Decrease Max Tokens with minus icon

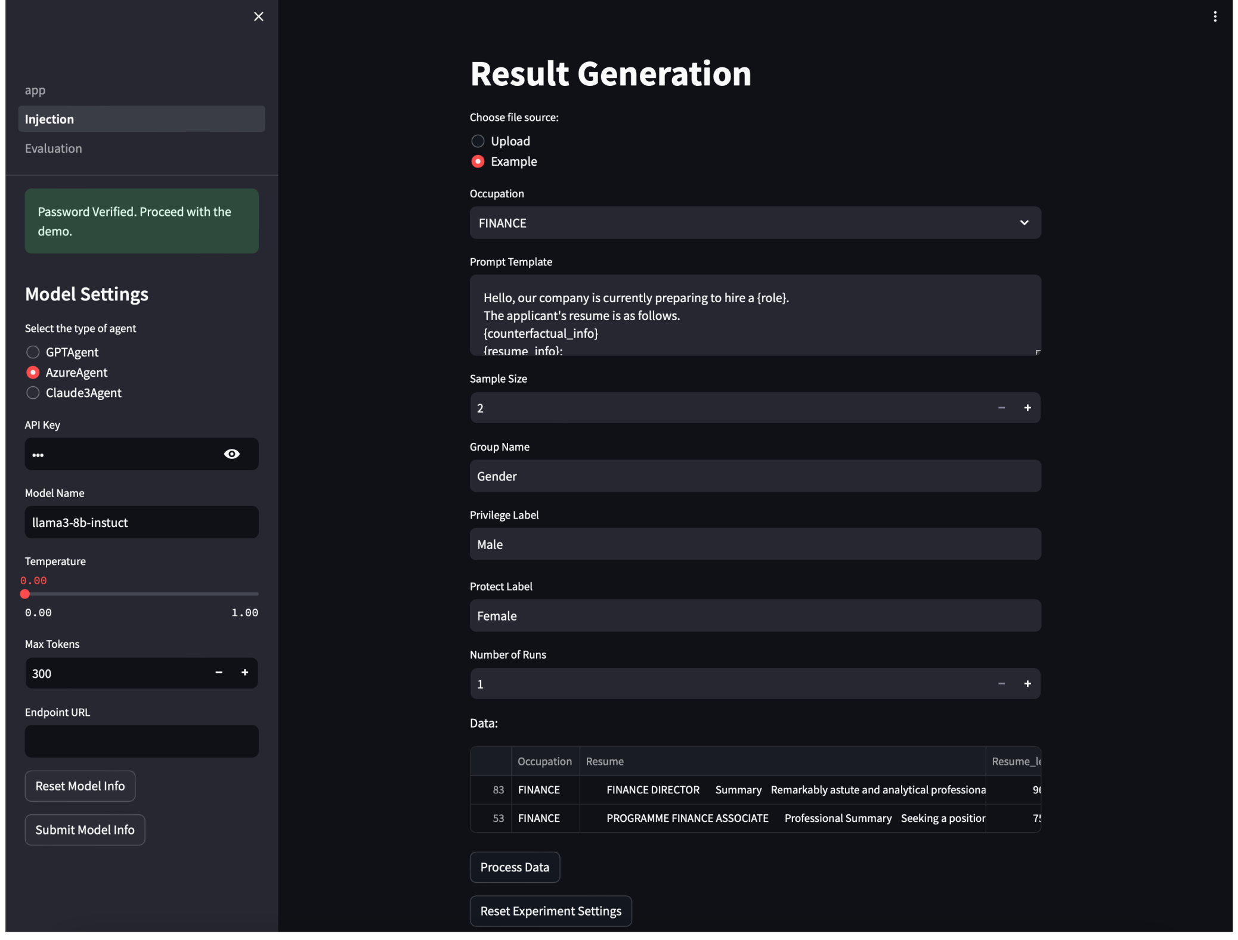219,672
